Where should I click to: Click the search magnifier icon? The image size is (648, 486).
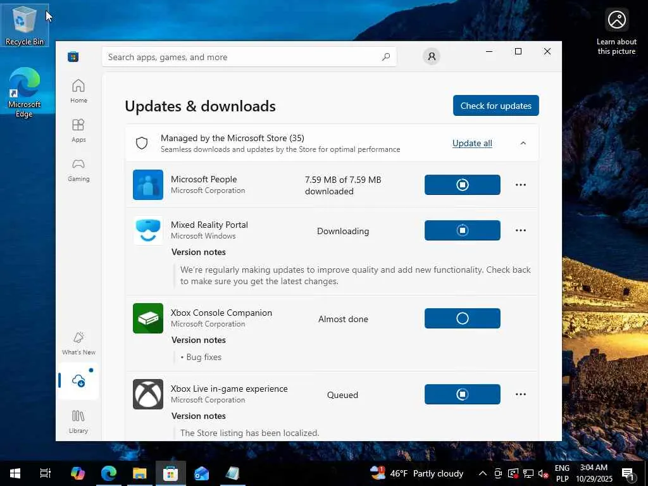pos(385,56)
